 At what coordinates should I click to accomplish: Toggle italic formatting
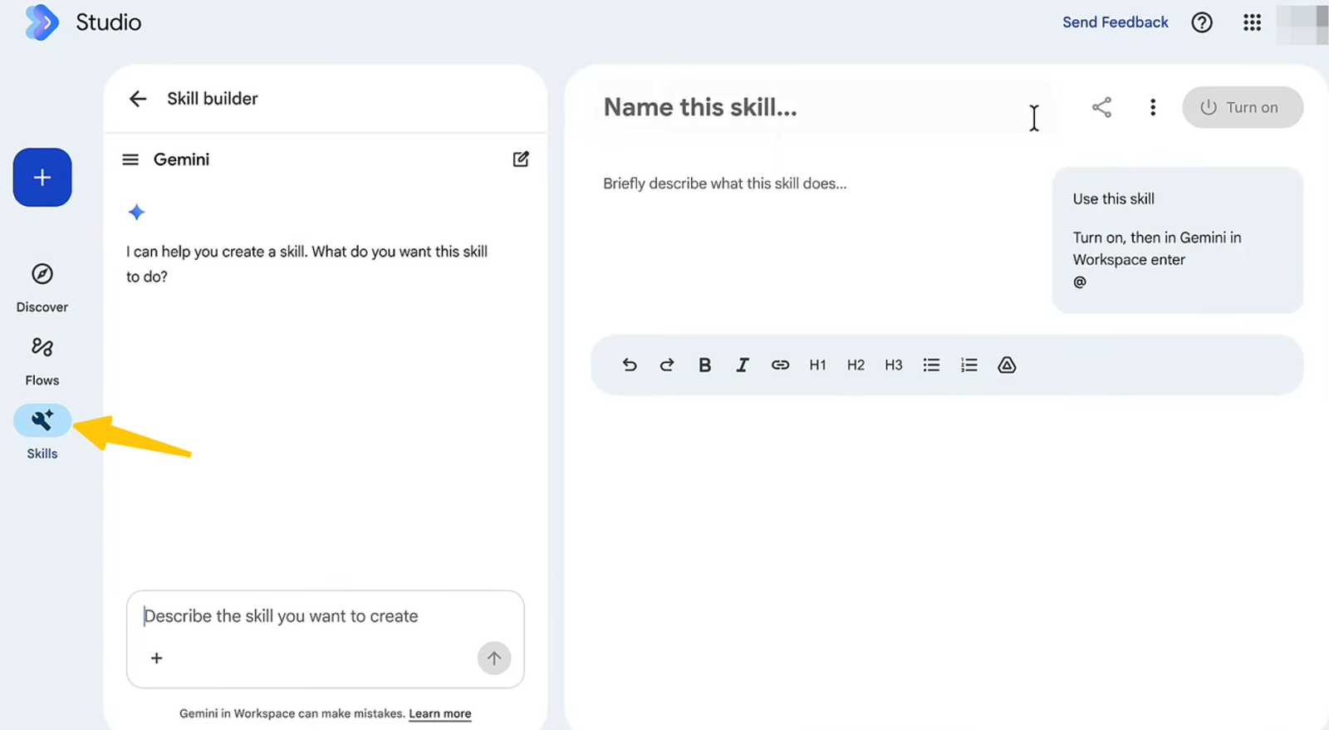[743, 365]
